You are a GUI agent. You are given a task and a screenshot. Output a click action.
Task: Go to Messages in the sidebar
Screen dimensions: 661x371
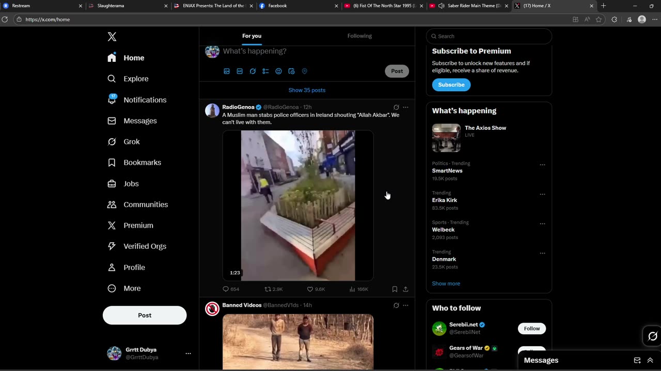click(x=132, y=121)
